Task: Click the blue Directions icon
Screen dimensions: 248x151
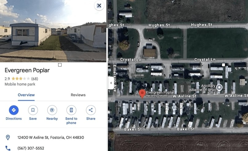Action: click(14, 110)
